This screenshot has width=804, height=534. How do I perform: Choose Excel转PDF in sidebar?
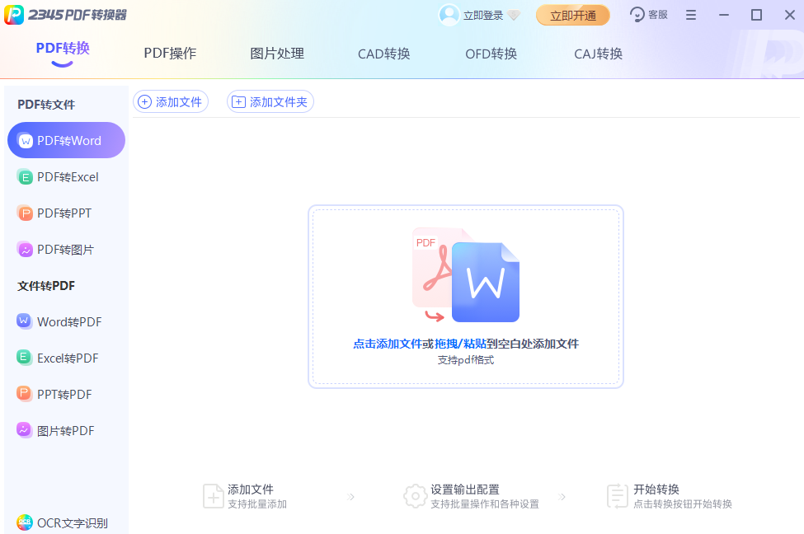click(x=65, y=358)
